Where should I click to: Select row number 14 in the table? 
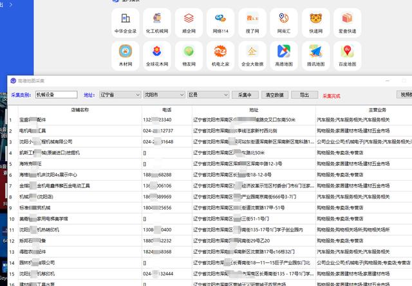[12, 263]
